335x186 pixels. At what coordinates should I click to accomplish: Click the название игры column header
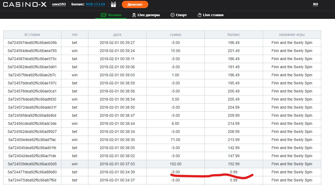292,35
